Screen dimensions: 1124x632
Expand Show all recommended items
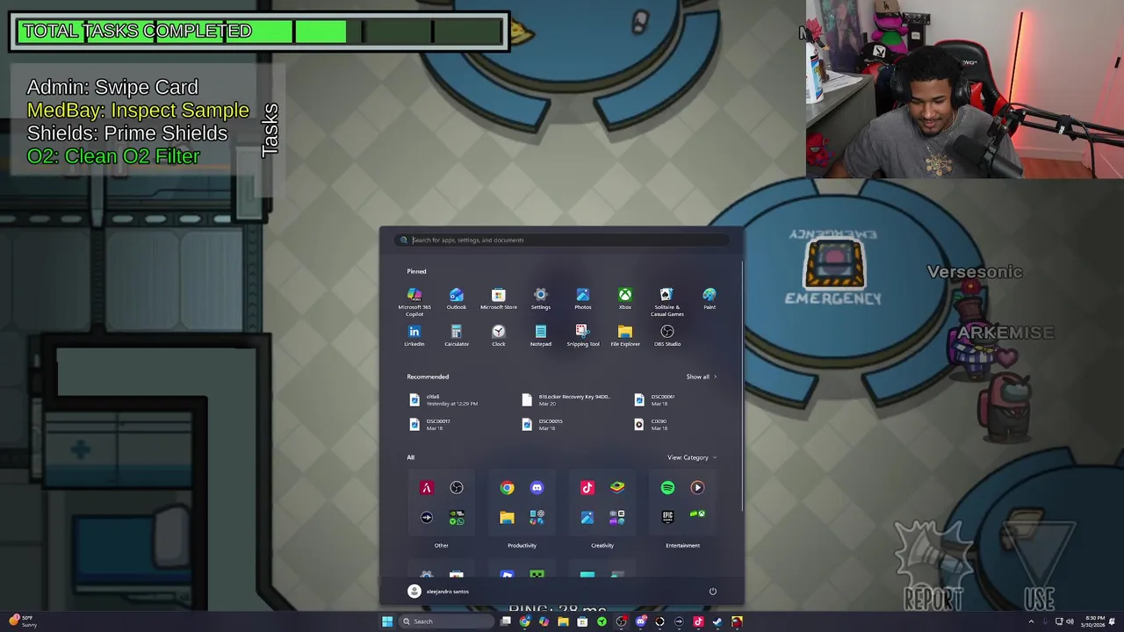701,377
